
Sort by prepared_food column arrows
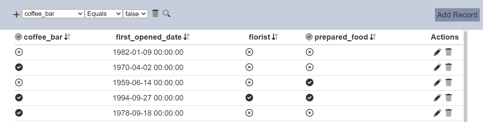[x=373, y=37]
